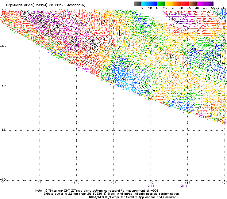
Task: Click the red 30–35 knots legend segment
Action: 185,4
